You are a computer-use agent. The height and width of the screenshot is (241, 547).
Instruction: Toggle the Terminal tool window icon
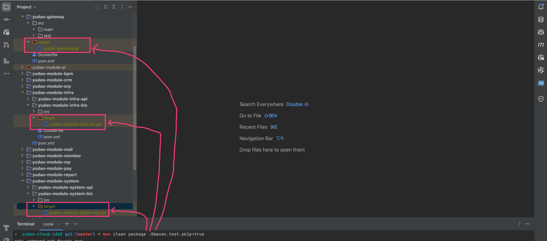[6, 228]
